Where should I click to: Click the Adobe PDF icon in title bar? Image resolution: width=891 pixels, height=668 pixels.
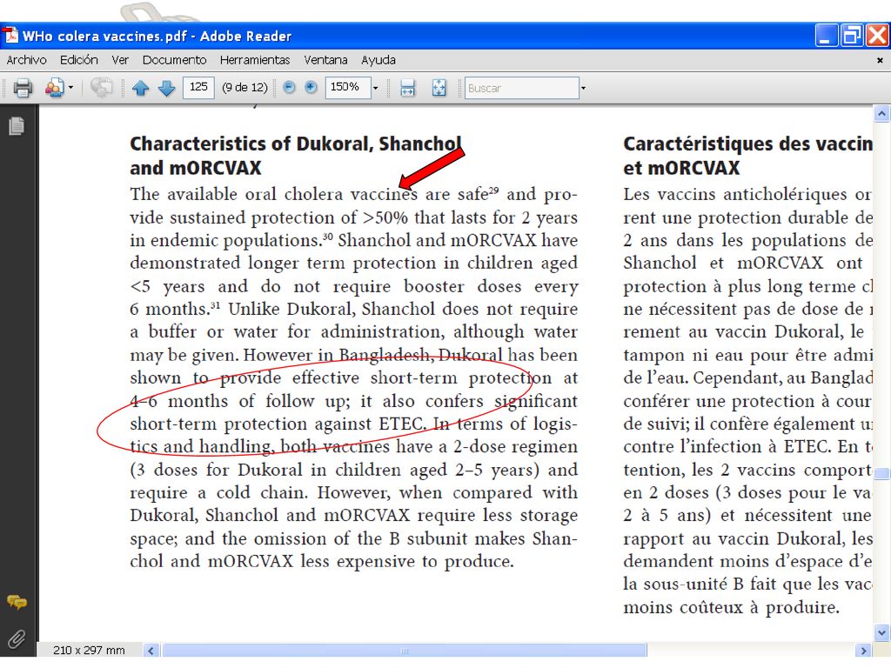10,36
